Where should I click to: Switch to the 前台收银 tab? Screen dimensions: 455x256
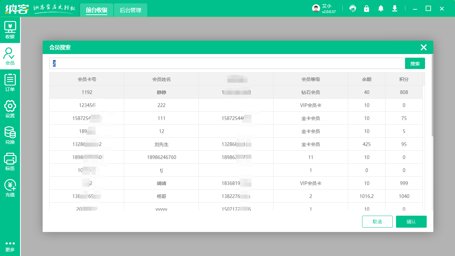[97, 10]
